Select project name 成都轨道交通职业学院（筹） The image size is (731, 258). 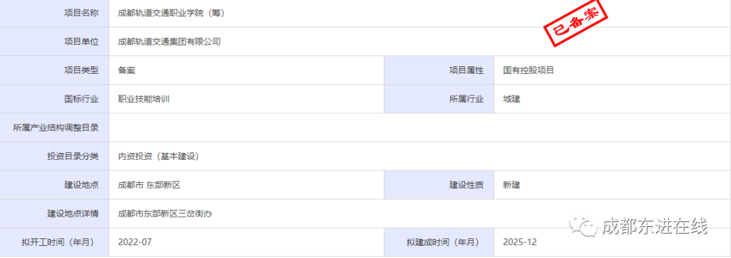(x=171, y=13)
